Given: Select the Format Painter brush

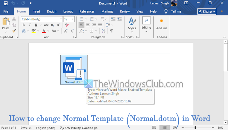Looking at the screenshot, I should coord(14,31).
